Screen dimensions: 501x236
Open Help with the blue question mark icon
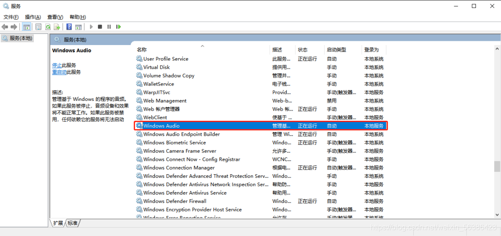coord(69,27)
